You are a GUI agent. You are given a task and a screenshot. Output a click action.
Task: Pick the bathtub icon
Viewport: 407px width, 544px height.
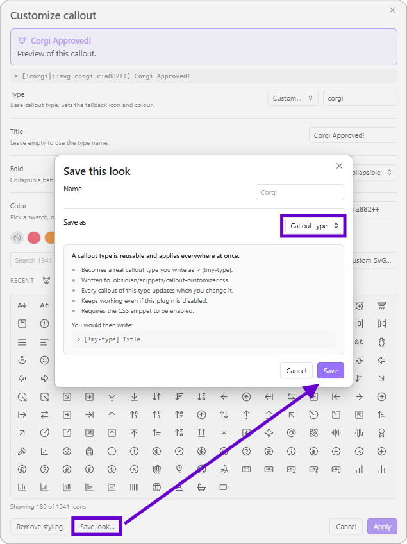click(201, 488)
